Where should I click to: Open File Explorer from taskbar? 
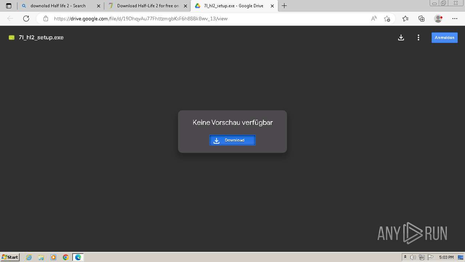41,257
